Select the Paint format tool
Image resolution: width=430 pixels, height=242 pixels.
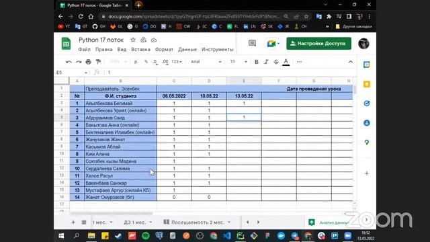pos(98,62)
